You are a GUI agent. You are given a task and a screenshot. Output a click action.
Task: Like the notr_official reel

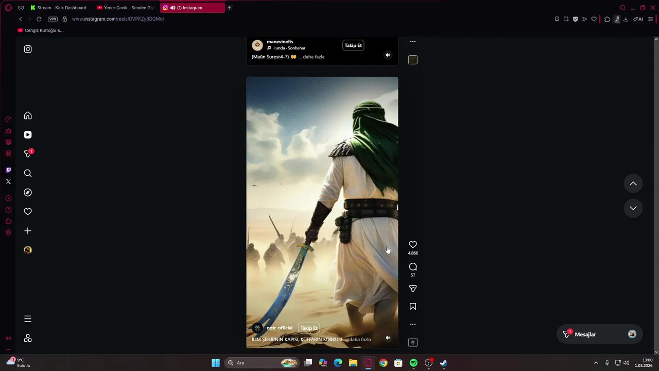413,245
